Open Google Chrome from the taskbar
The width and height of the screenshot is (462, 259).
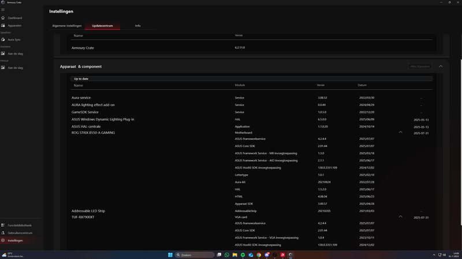[259, 255]
